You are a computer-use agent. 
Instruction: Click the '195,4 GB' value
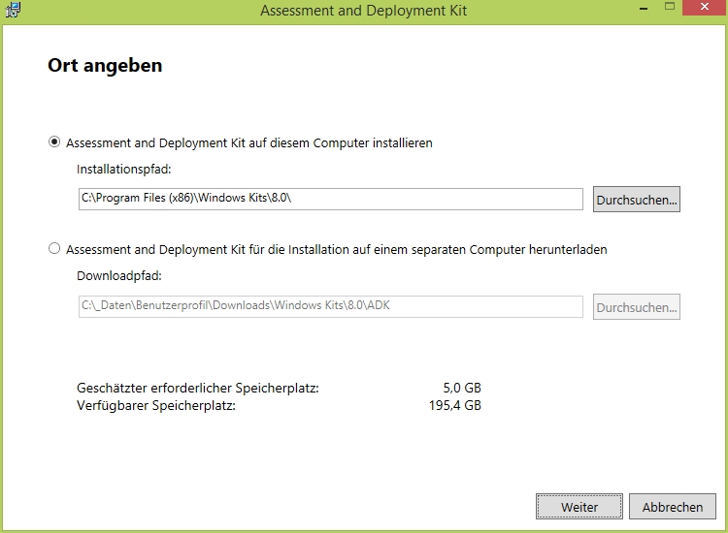coord(455,405)
